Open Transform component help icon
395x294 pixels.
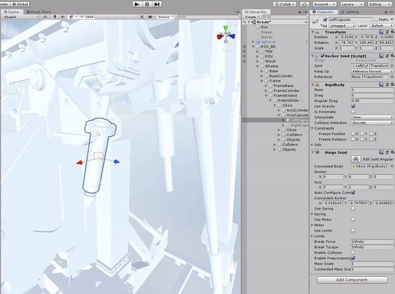381,32
